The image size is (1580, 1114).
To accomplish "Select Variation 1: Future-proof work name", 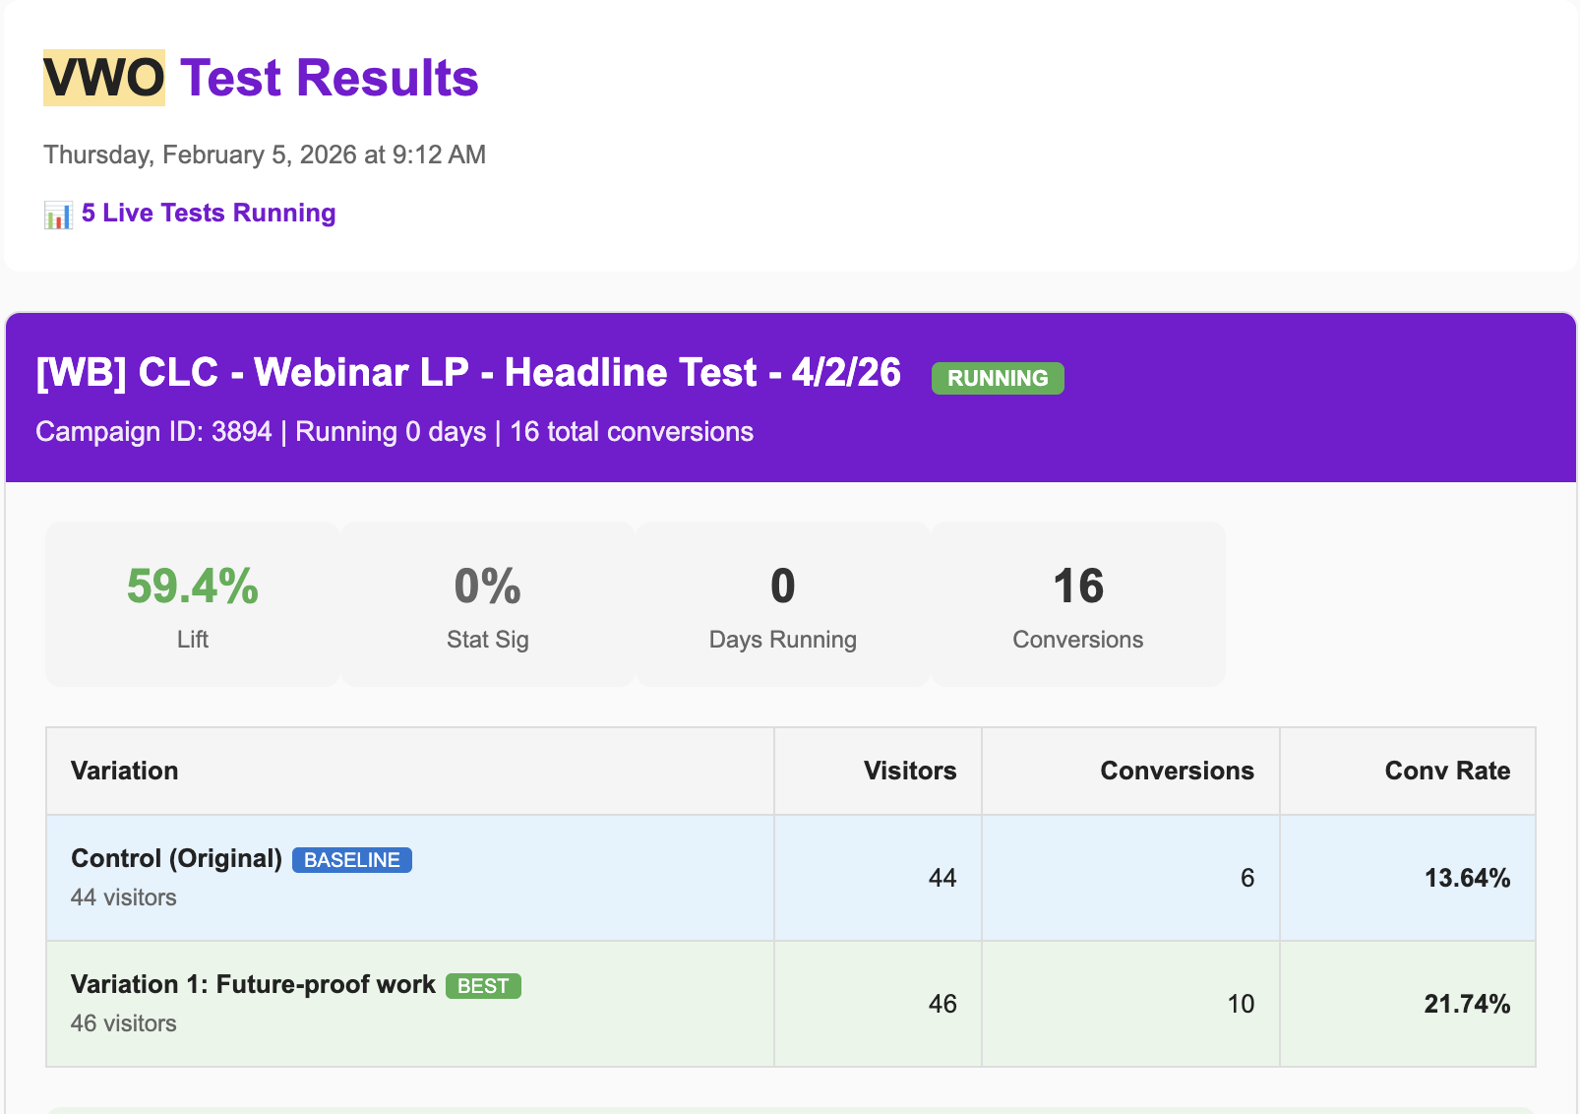I will point(253,984).
